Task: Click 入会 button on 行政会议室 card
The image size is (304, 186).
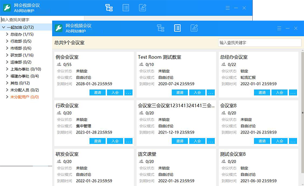Action: pos(115,141)
